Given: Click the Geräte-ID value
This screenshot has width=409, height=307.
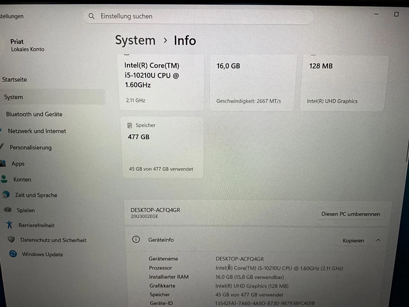Looking at the screenshot, I should coord(265,303).
